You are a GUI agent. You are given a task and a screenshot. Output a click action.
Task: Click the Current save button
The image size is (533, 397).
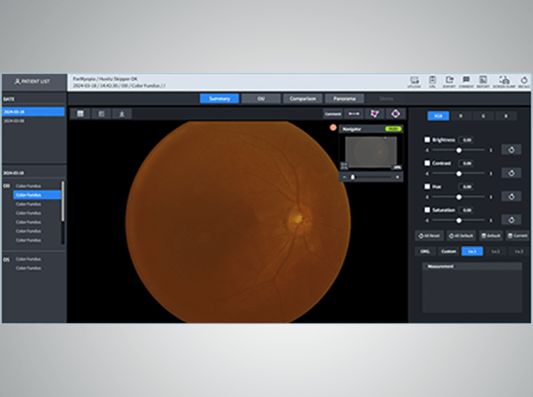point(518,236)
